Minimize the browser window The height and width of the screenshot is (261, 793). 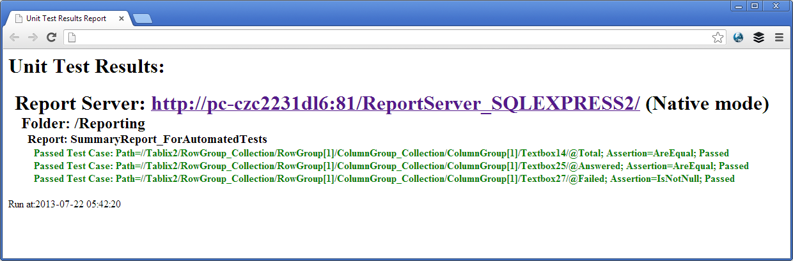pos(739,6)
